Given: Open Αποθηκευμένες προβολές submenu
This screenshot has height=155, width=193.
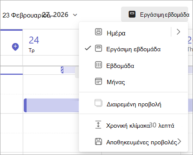Looking at the screenshot, I should 134,142.
